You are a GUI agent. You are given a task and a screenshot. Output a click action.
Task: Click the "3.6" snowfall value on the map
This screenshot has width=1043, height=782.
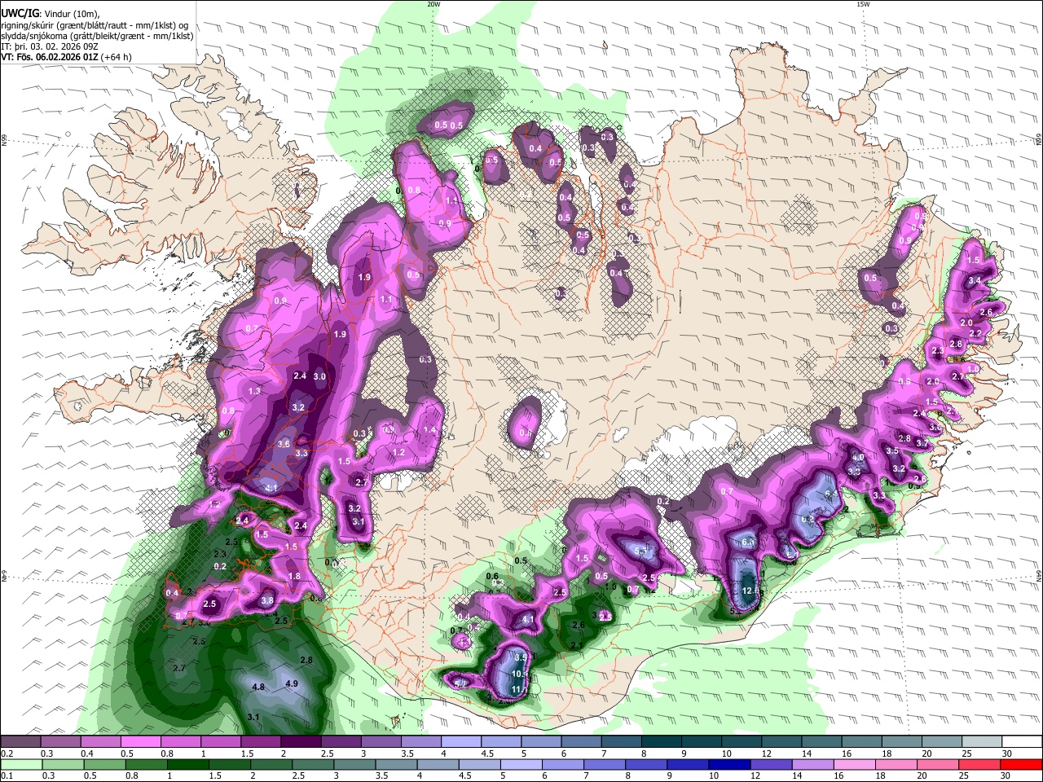[284, 444]
